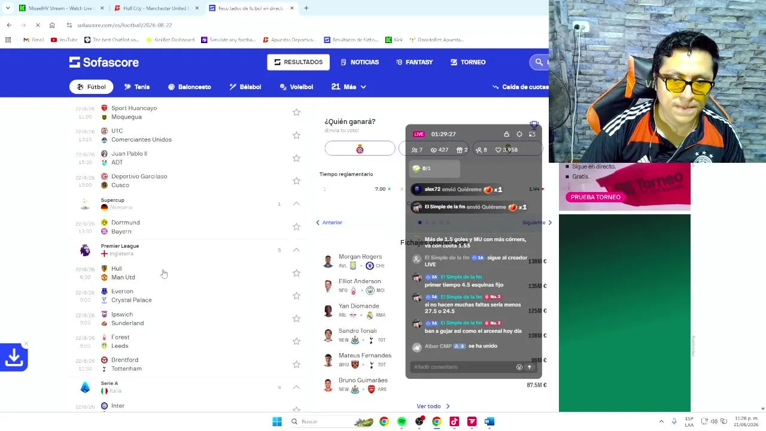This screenshot has width=766, height=431.
Task: Open the Premier League logo
Action: click(85, 250)
